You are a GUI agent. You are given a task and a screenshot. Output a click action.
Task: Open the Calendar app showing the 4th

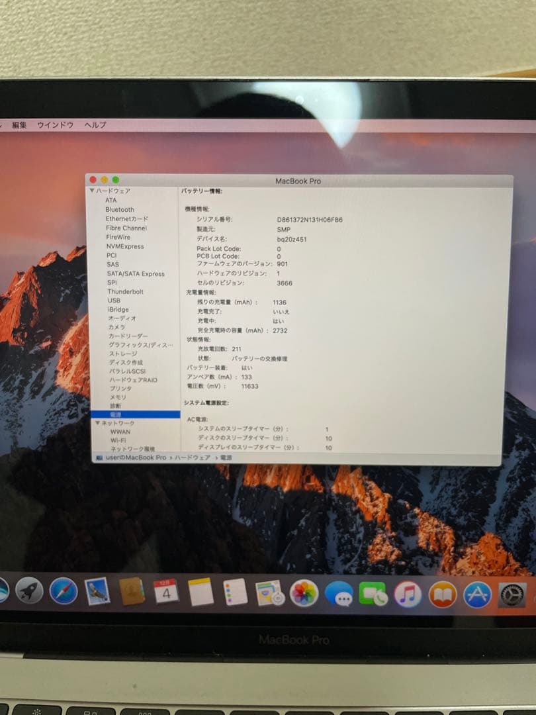163,595
